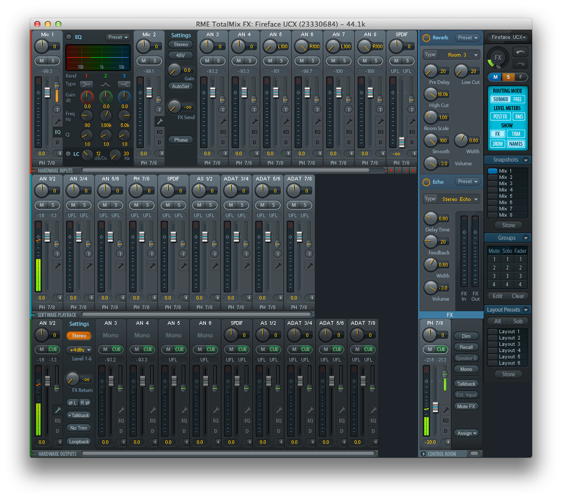Click Store under the Snapshots list
Viewport: 562px width, 499px height.
pyautogui.click(x=507, y=225)
